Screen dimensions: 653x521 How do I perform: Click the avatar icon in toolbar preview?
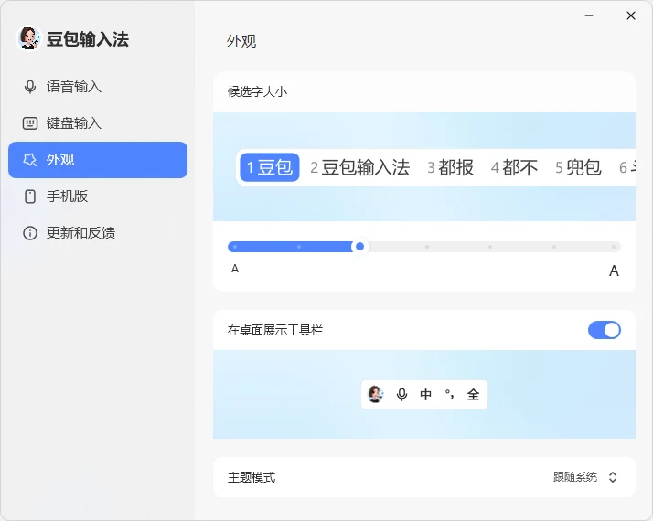click(x=375, y=394)
